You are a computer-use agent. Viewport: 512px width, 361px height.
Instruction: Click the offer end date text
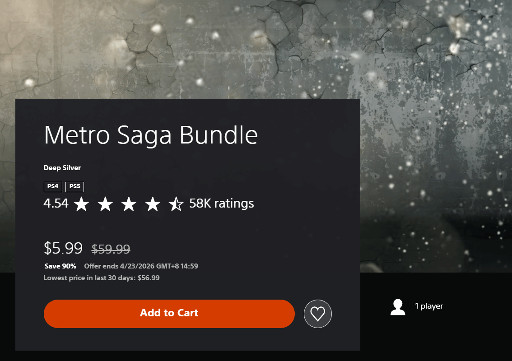click(141, 266)
